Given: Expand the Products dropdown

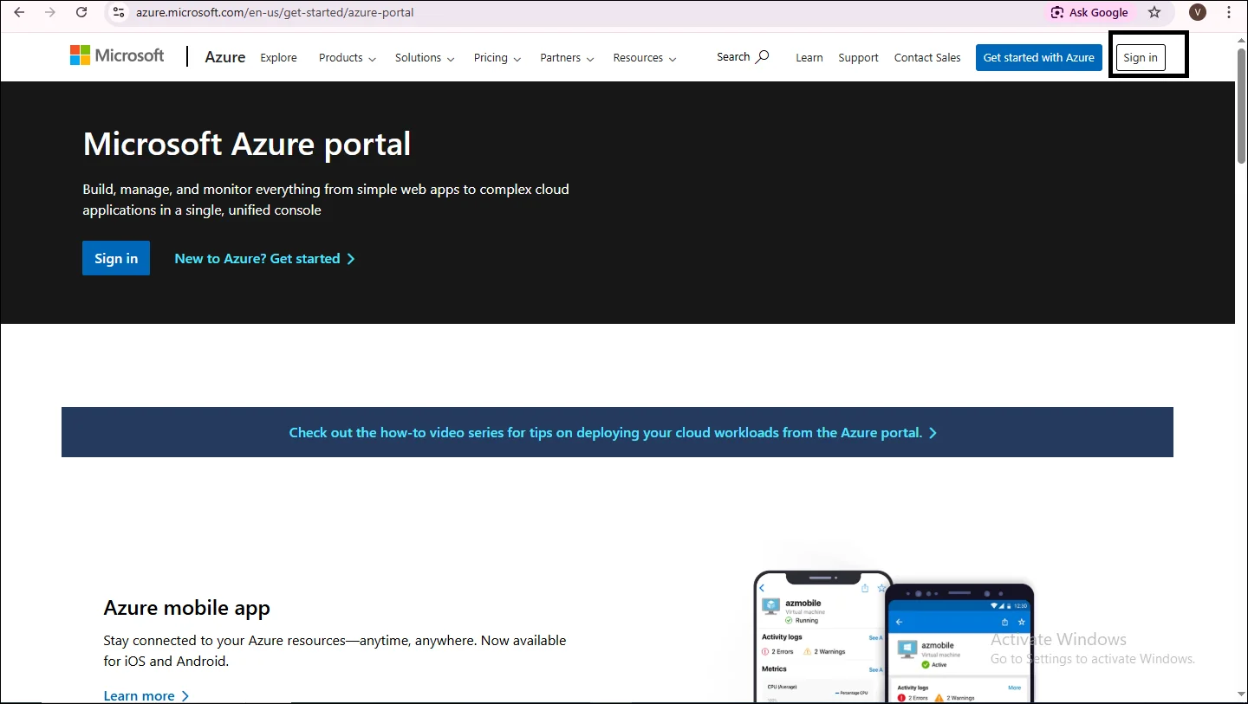Looking at the screenshot, I should pos(348,58).
